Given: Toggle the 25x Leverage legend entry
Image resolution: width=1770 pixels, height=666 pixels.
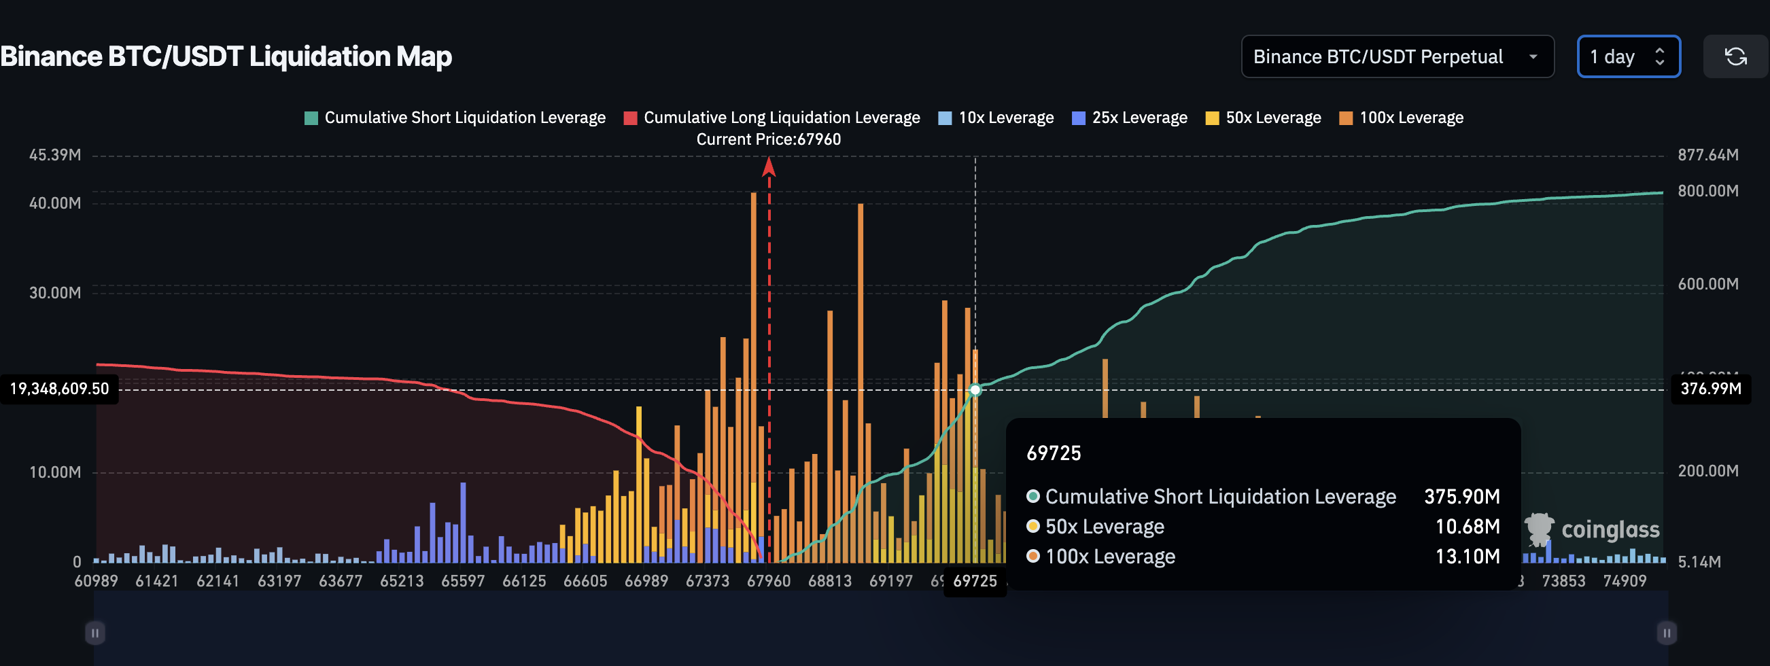Looking at the screenshot, I should (x=1130, y=117).
